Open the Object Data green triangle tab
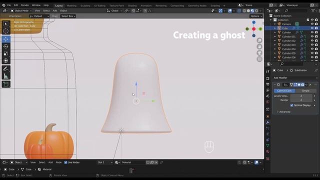Screen dimensions: 320x180 click(x=268, y=145)
